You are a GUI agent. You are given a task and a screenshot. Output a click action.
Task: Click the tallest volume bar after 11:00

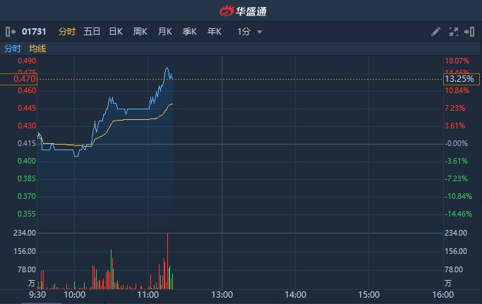[x=167, y=261]
